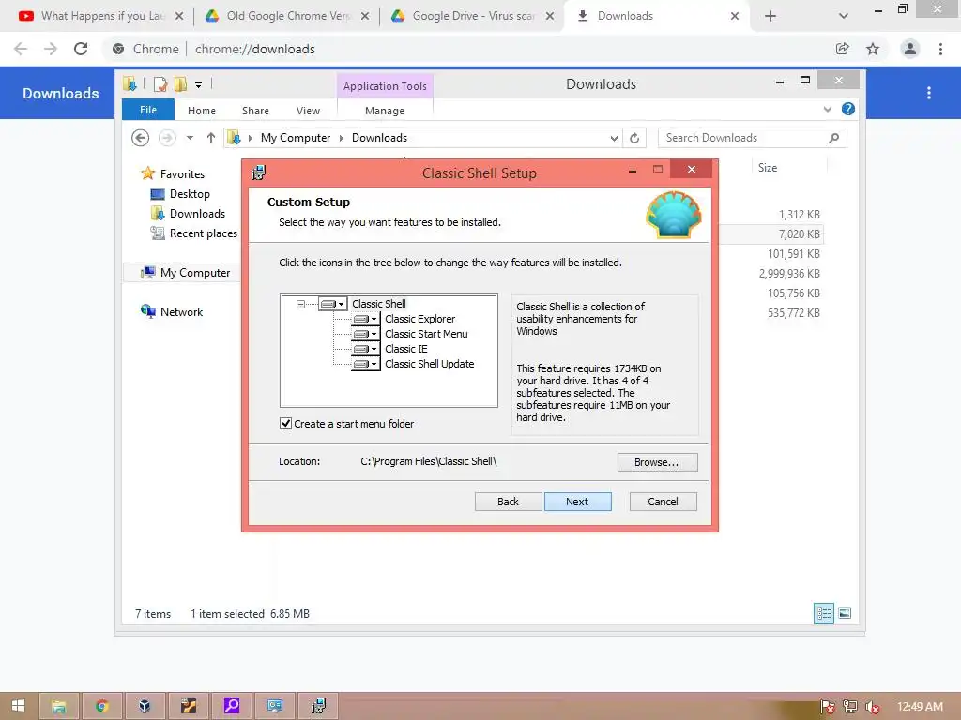This screenshot has height=720, width=961.
Task: Click the Next button in setup
Action: coord(577,502)
